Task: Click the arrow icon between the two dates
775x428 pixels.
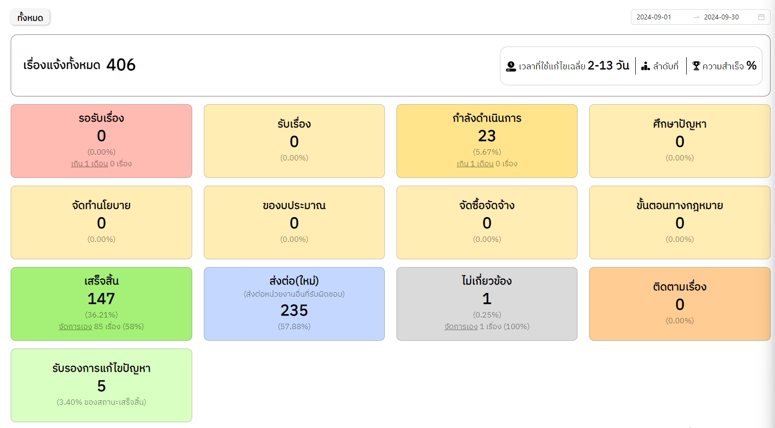Action: 696,17
